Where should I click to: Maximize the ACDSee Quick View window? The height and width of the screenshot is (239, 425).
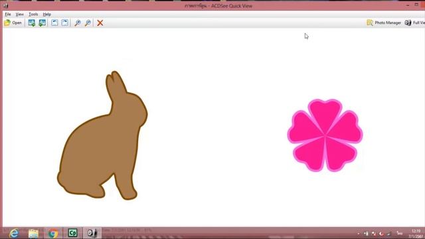point(416,5)
